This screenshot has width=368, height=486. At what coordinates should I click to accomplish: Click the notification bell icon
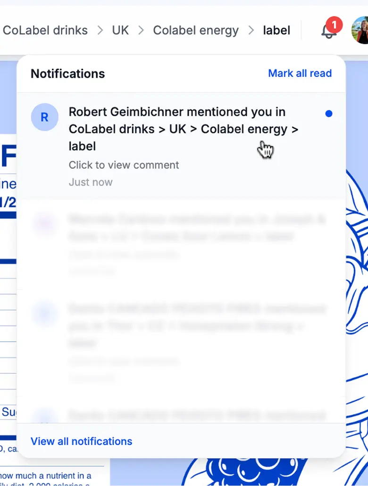(328, 32)
